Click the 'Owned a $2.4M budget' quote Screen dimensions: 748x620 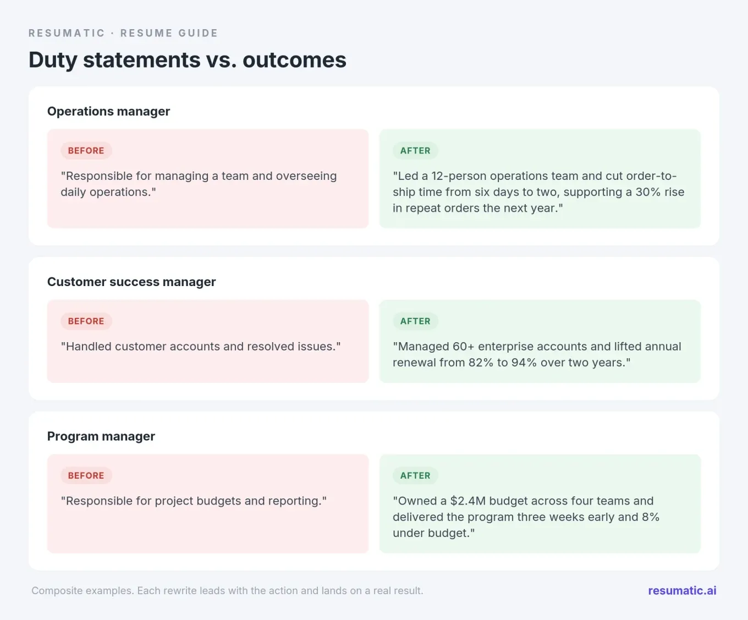coord(526,517)
